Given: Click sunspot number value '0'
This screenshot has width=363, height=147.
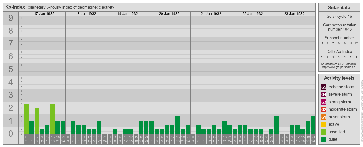Looking at the screenshot, I should (339, 43).
